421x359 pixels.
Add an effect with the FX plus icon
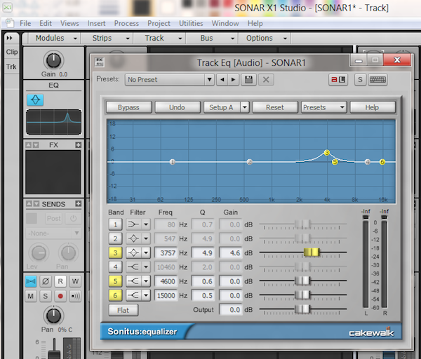pyautogui.click(x=78, y=145)
